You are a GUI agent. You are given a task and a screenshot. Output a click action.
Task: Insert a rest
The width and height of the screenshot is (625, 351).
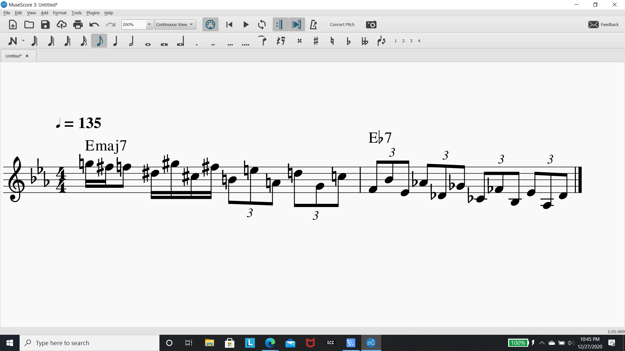(x=281, y=41)
